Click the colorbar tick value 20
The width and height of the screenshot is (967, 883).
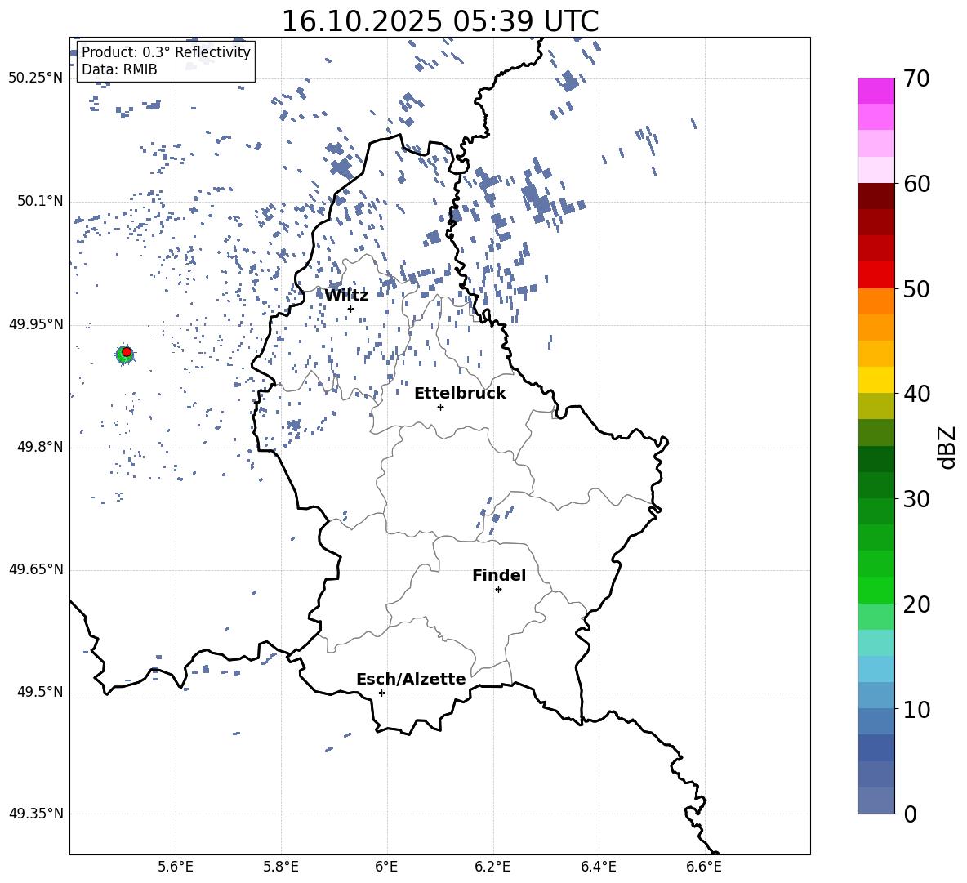916,604
